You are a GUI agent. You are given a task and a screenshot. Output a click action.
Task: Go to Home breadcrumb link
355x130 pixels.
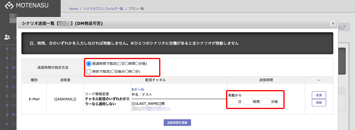73,9
